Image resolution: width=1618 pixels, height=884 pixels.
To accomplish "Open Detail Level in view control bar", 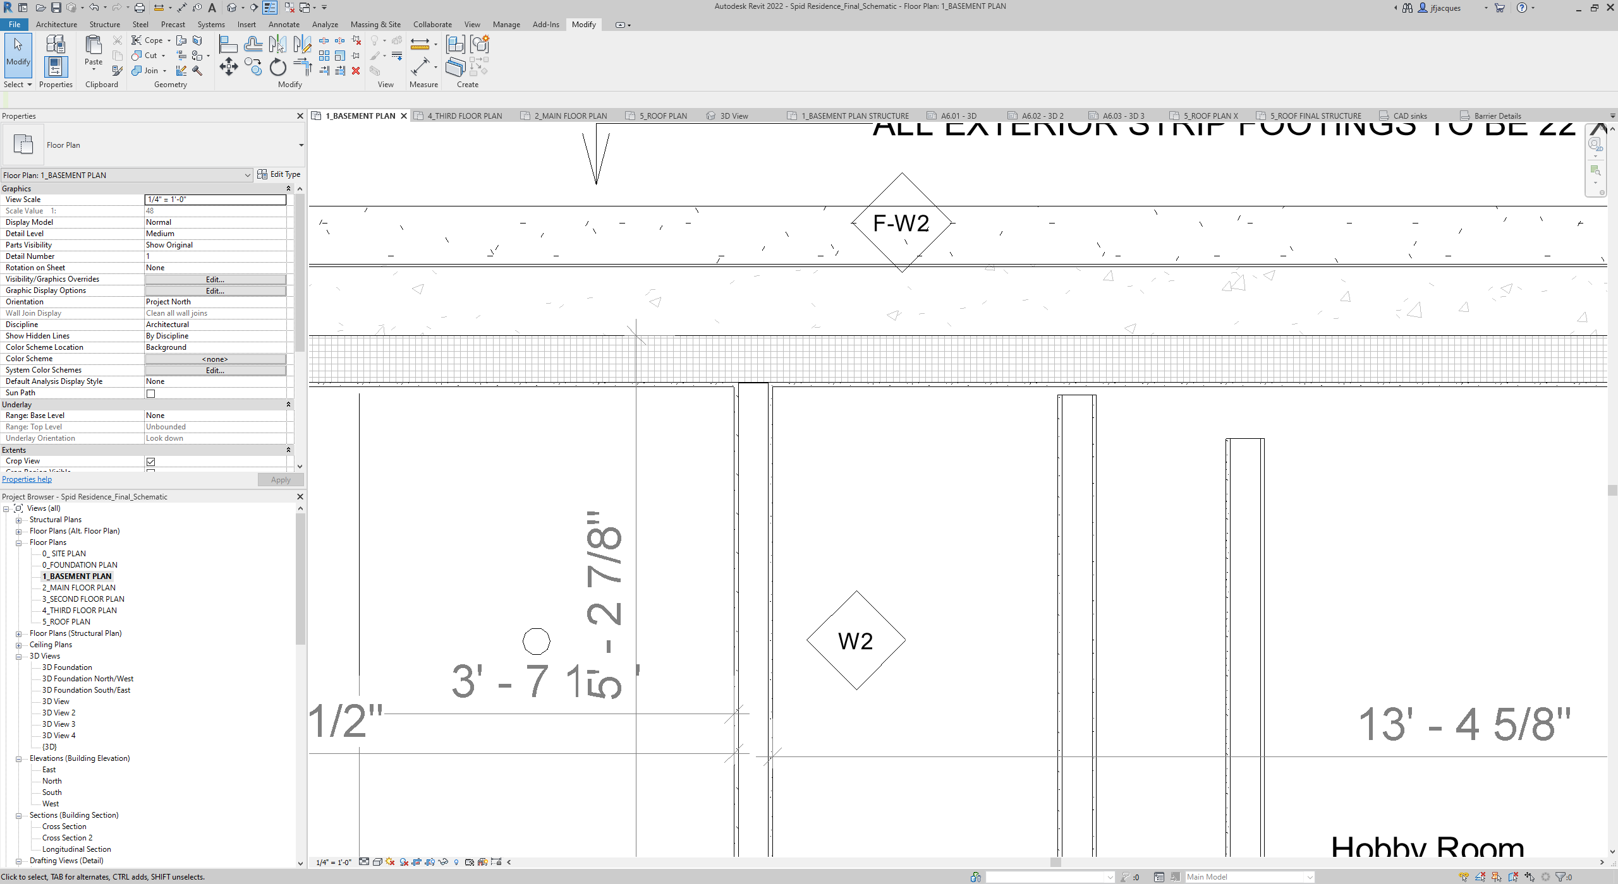I will 364,862.
